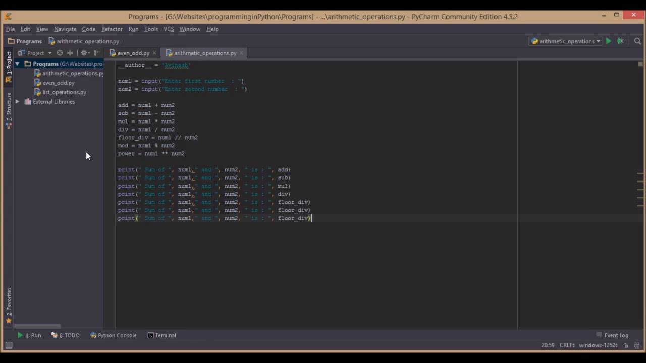The height and width of the screenshot is (363, 646).
Task: Hide the Project tool window
Action: (x=97, y=53)
